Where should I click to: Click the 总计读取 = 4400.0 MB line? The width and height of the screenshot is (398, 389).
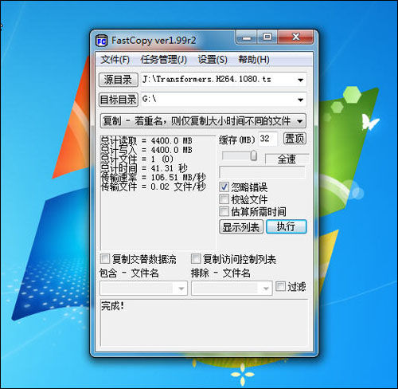146,140
